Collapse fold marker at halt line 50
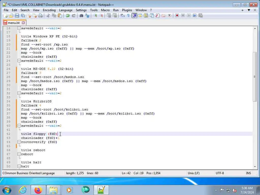The height and width of the screenshot is (195, 260). tap(19, 166)
